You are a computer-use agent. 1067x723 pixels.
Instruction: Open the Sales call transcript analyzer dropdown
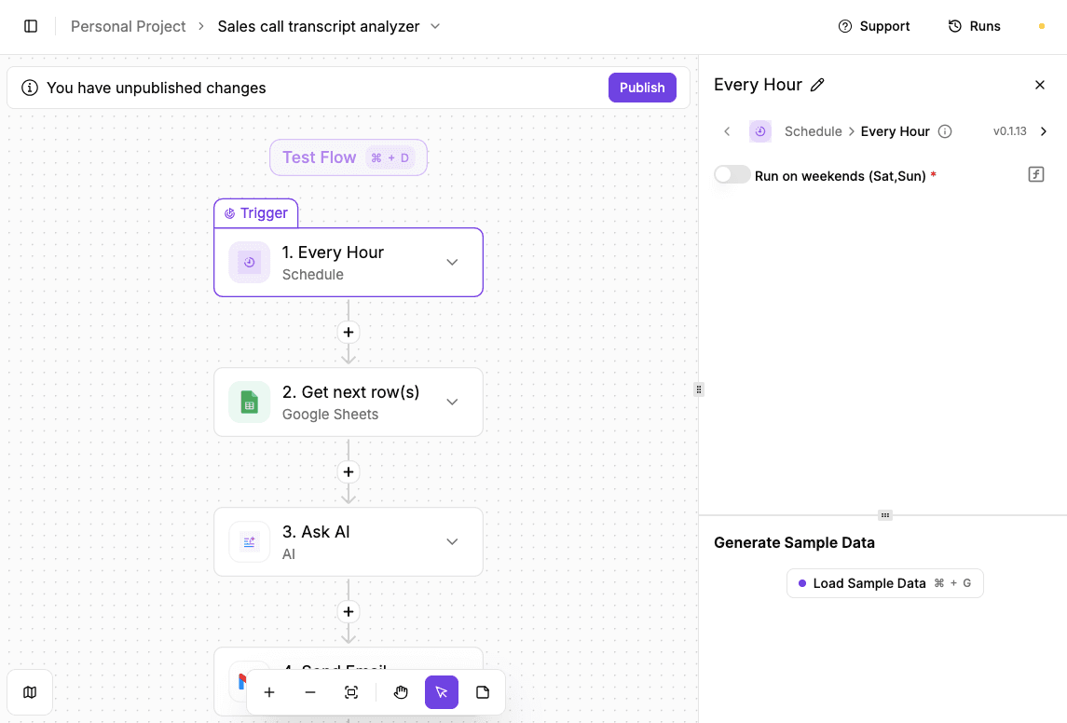(x=434, y=26)
